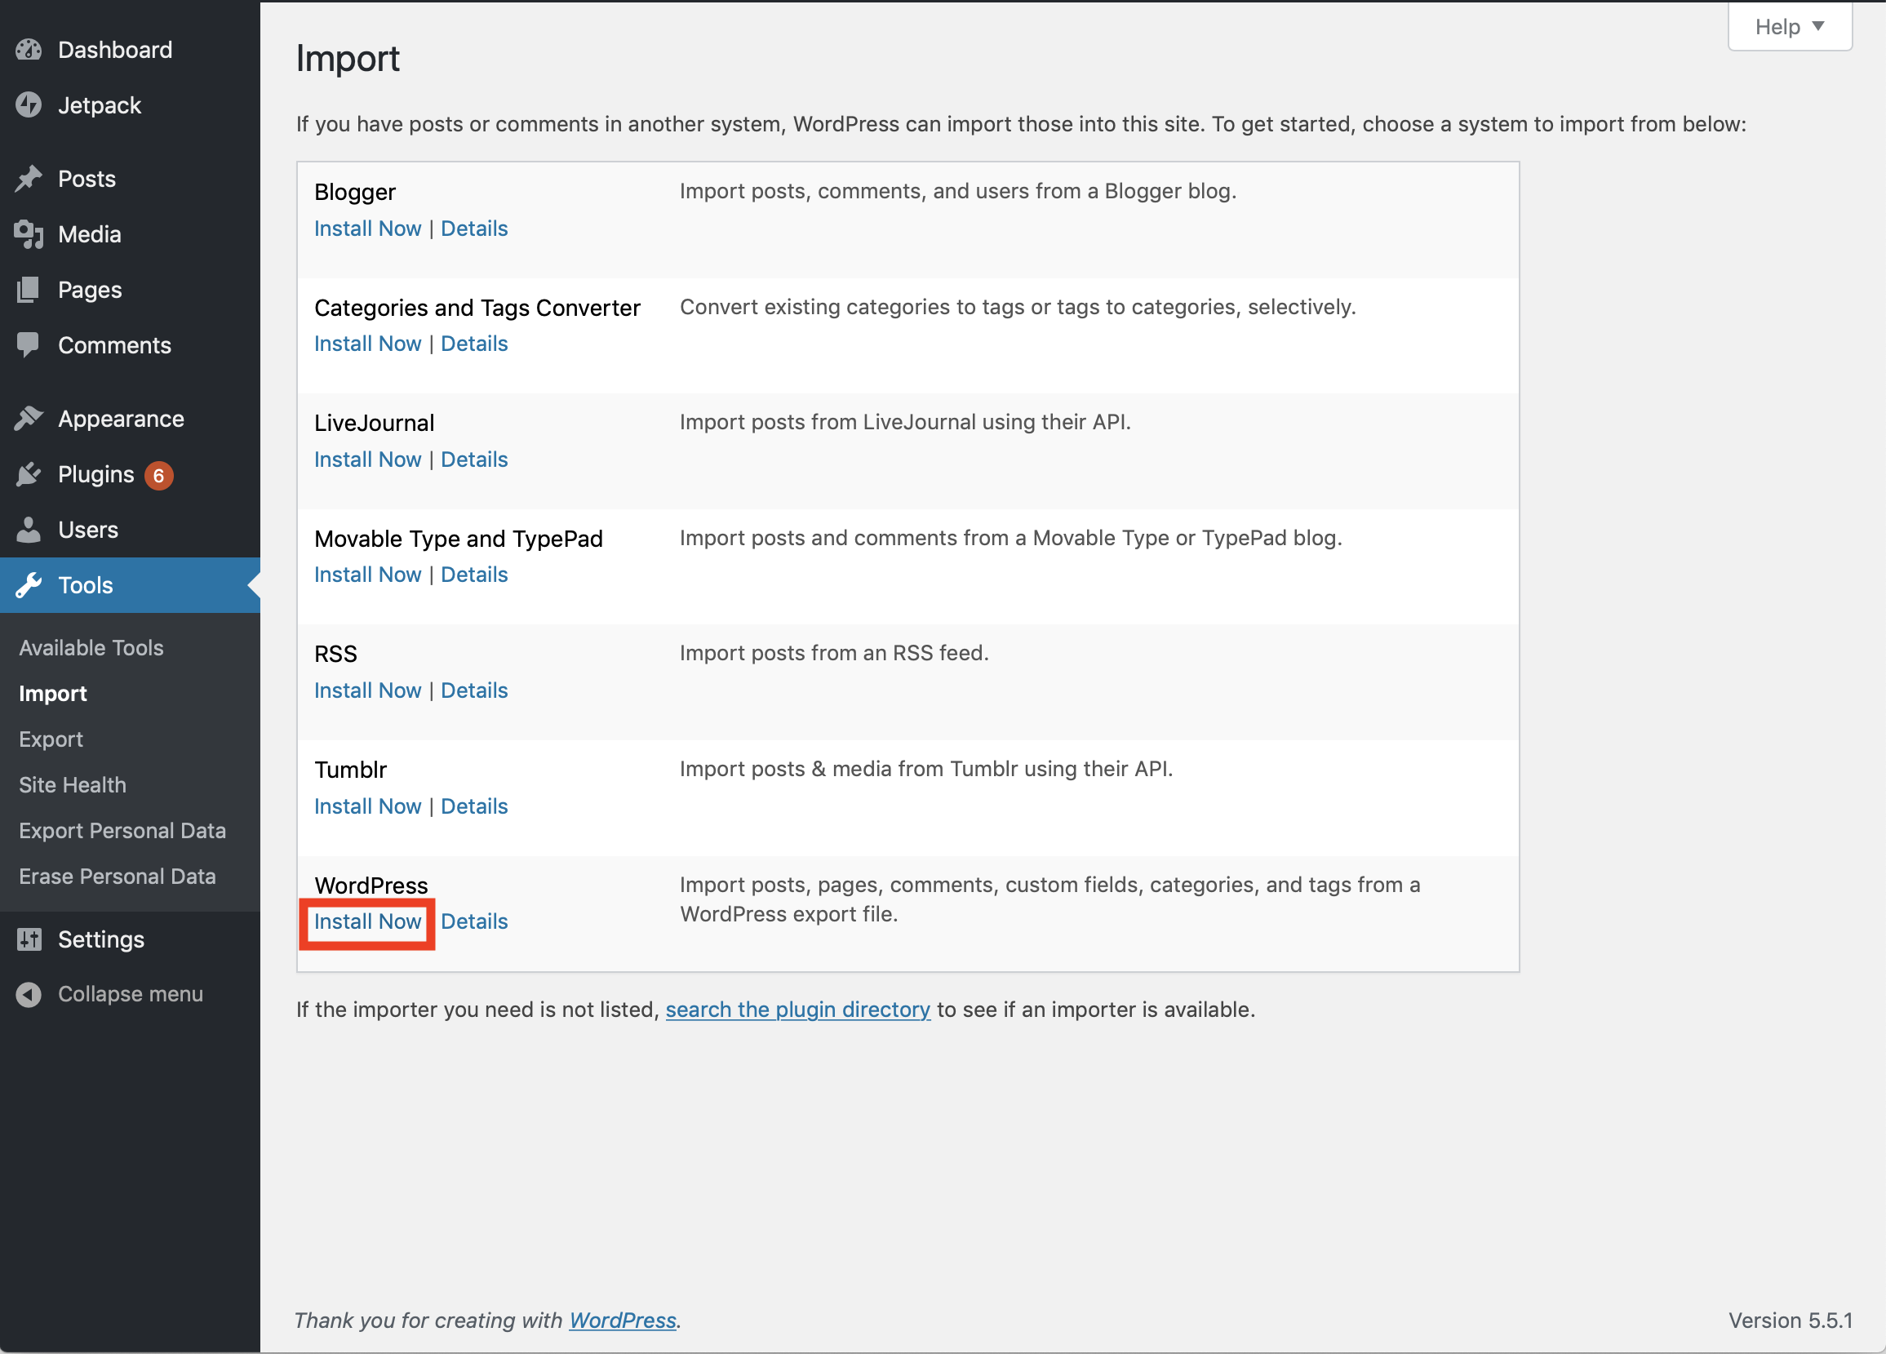
Task: Expand the Help dropdown tab
Action: pos(1790,27)
